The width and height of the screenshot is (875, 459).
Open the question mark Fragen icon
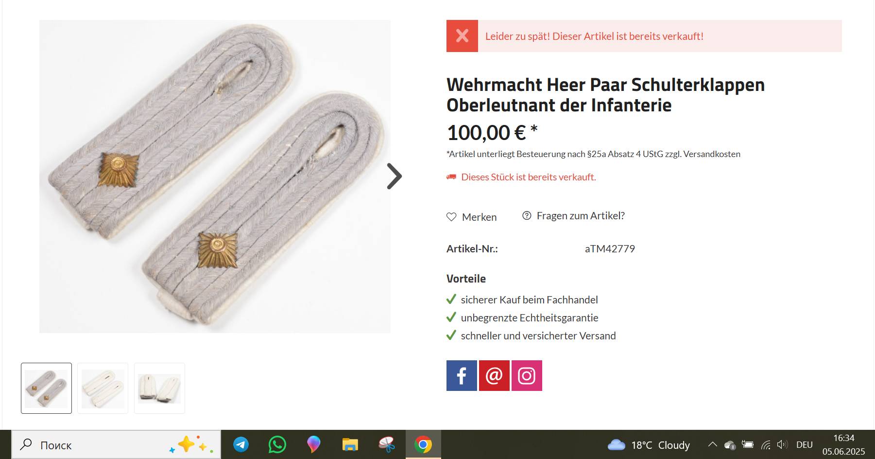(x=527, y=215)
